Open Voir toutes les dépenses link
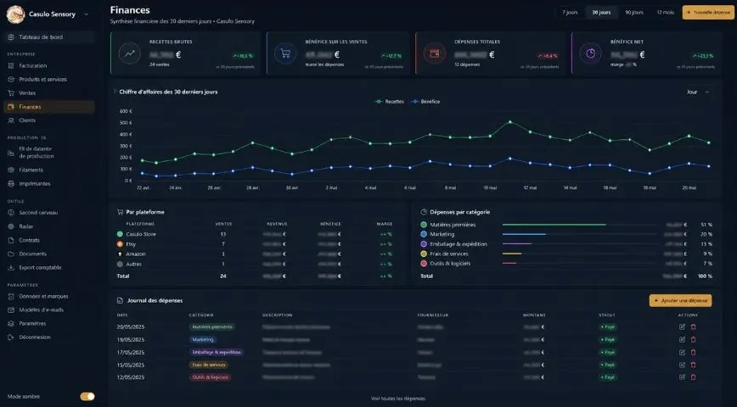The height and width of the screenshot is (407, 737). (397, 399)
